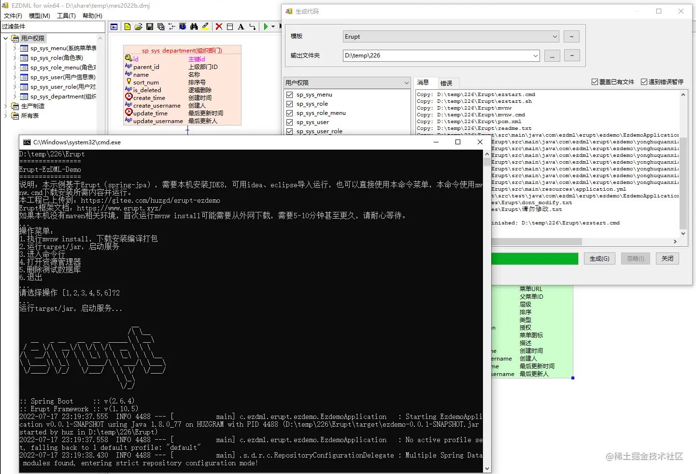This screenshot has height=474, width=696.
Task: Click the 生成(G) button
Action: 599,259
